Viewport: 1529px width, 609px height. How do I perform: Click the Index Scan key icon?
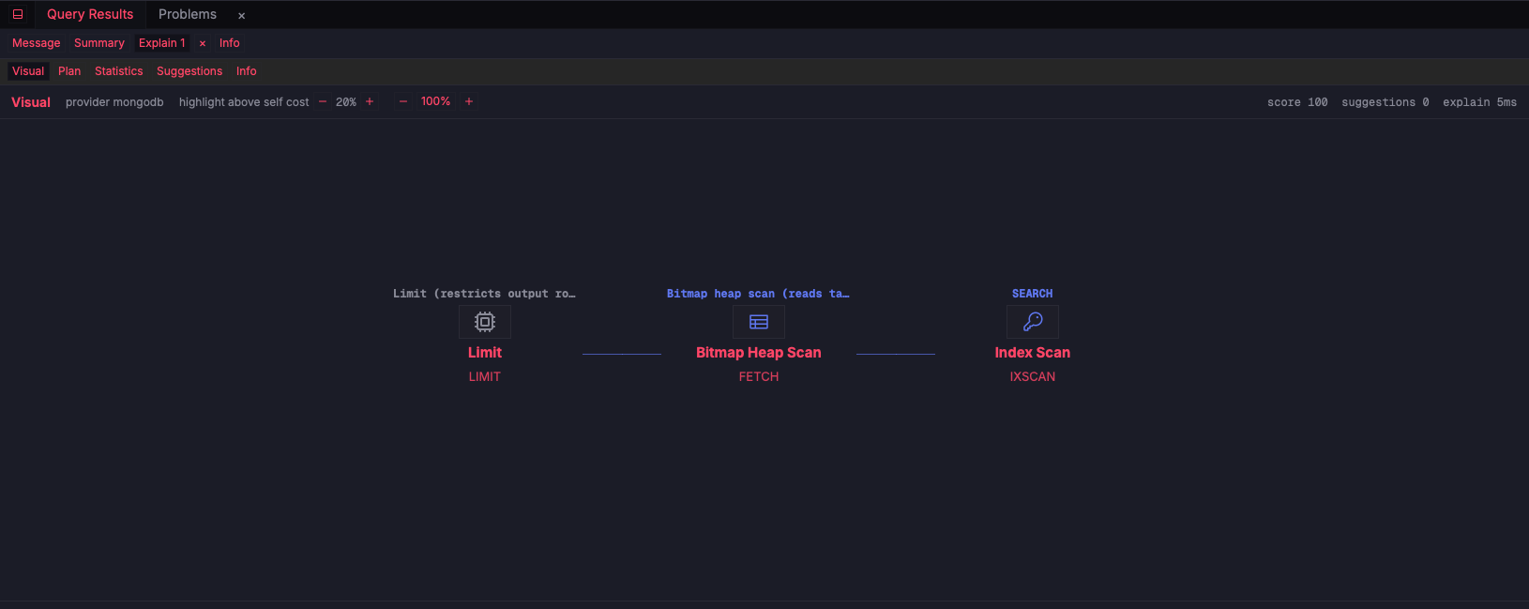1033,322
